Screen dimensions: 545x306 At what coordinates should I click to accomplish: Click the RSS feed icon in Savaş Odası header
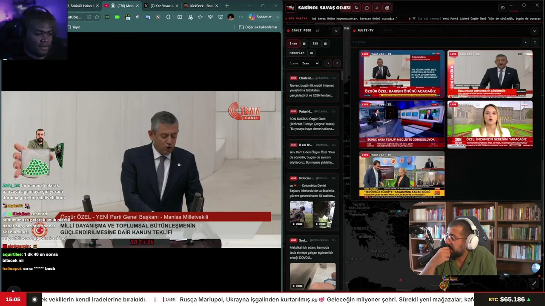pos(356,8)
